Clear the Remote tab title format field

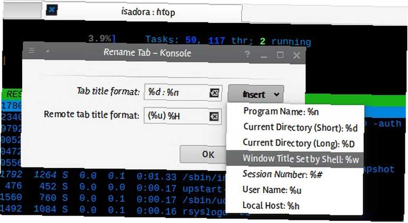click(x=214, y=116)
